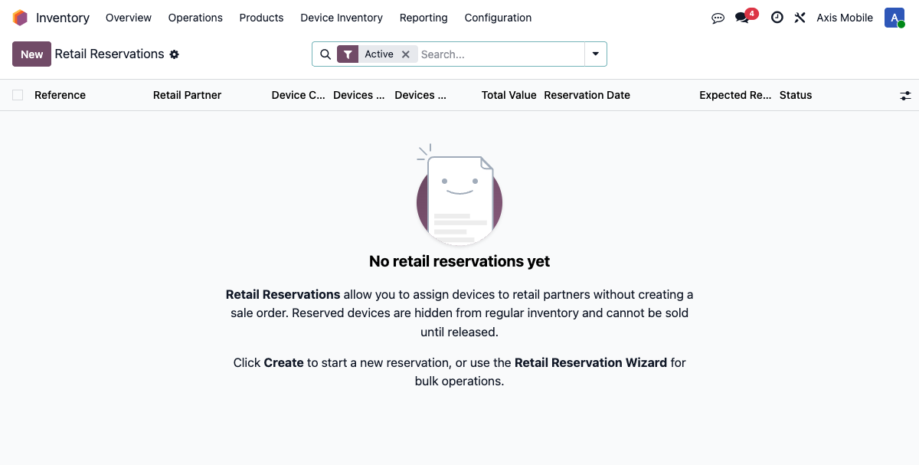
Task: Open the column options slider icon
Action: [905, 95]
